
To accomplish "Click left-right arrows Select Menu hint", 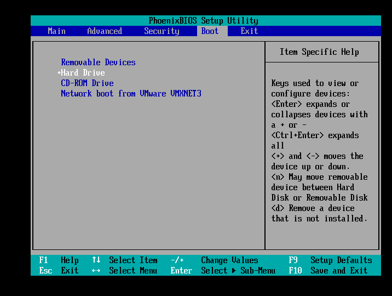I will pyautogui.click(x=125, y=270).
